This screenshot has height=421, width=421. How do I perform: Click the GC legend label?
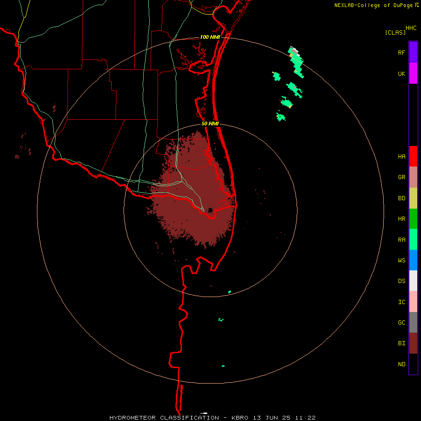[402, 323]
